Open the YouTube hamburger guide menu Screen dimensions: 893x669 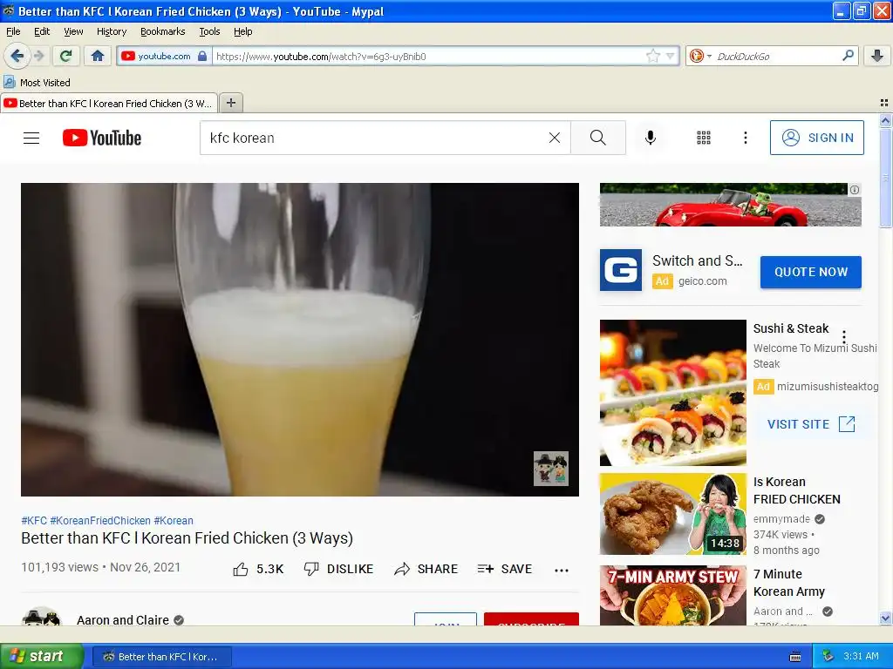(31, 138)
